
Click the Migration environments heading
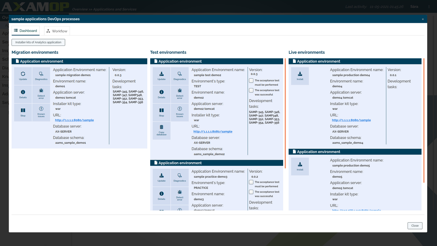35,53
